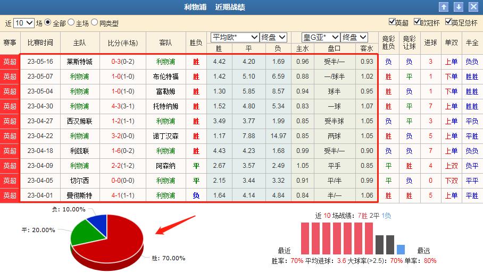Screen dimensions: 483x273
Task: Click the first red win bar beside 最近
Action: point(305,238)
